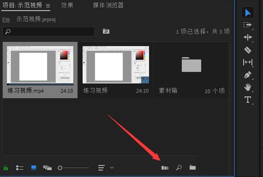
Task: Expand the sort options chevron
Action: pyautogui.click(x=112, y=168)
